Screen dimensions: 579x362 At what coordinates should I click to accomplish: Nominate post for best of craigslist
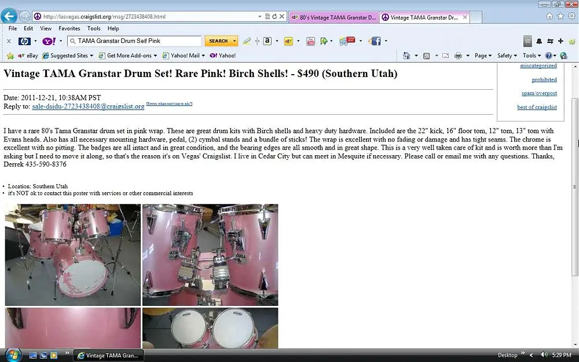(537, 107)
